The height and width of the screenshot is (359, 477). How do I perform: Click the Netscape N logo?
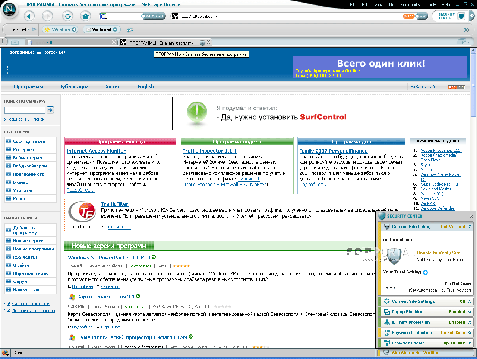point(10,10)
